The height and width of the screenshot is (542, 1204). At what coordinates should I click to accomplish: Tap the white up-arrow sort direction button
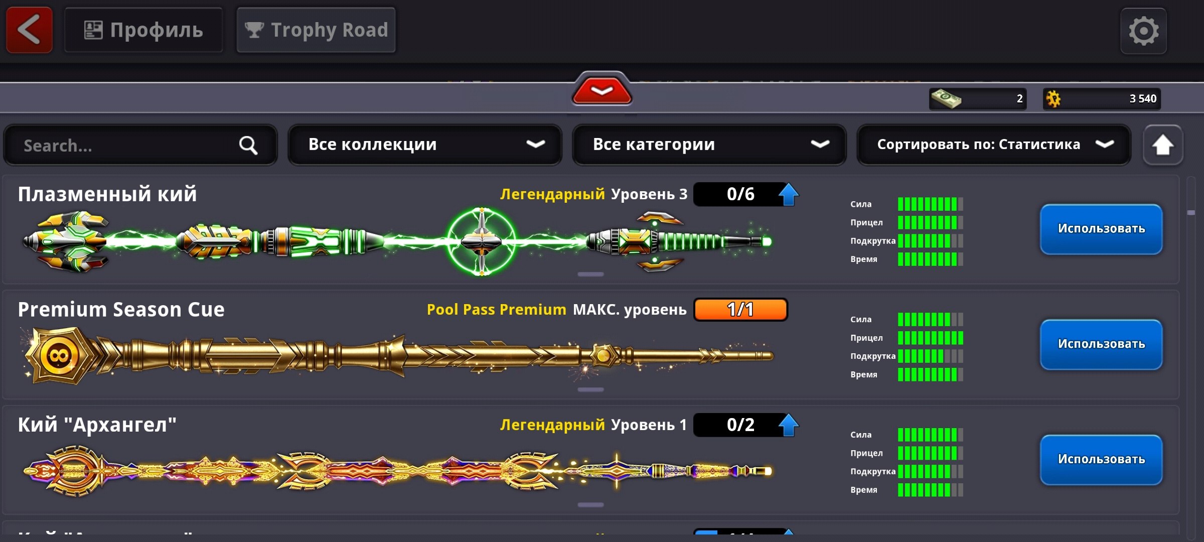point(1162,145)
